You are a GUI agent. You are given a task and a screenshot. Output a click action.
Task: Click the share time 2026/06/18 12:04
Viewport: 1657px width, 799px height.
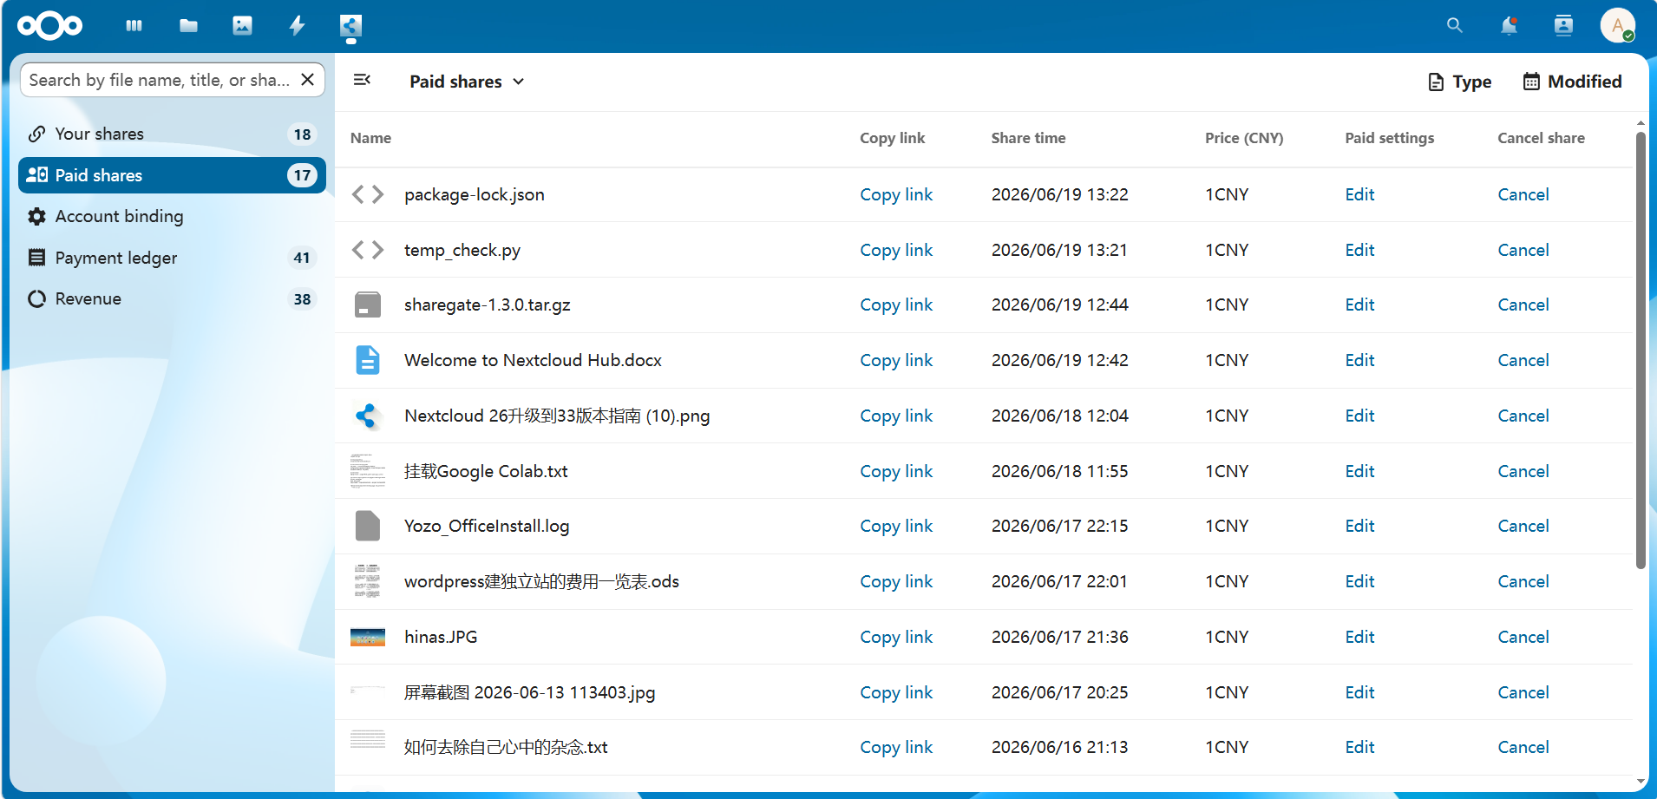coord(1060,416)
